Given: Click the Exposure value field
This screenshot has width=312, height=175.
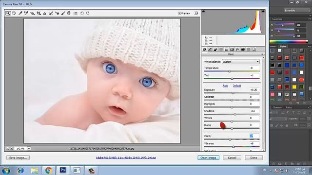Looking at the screenshot, I should coord(254,90).
